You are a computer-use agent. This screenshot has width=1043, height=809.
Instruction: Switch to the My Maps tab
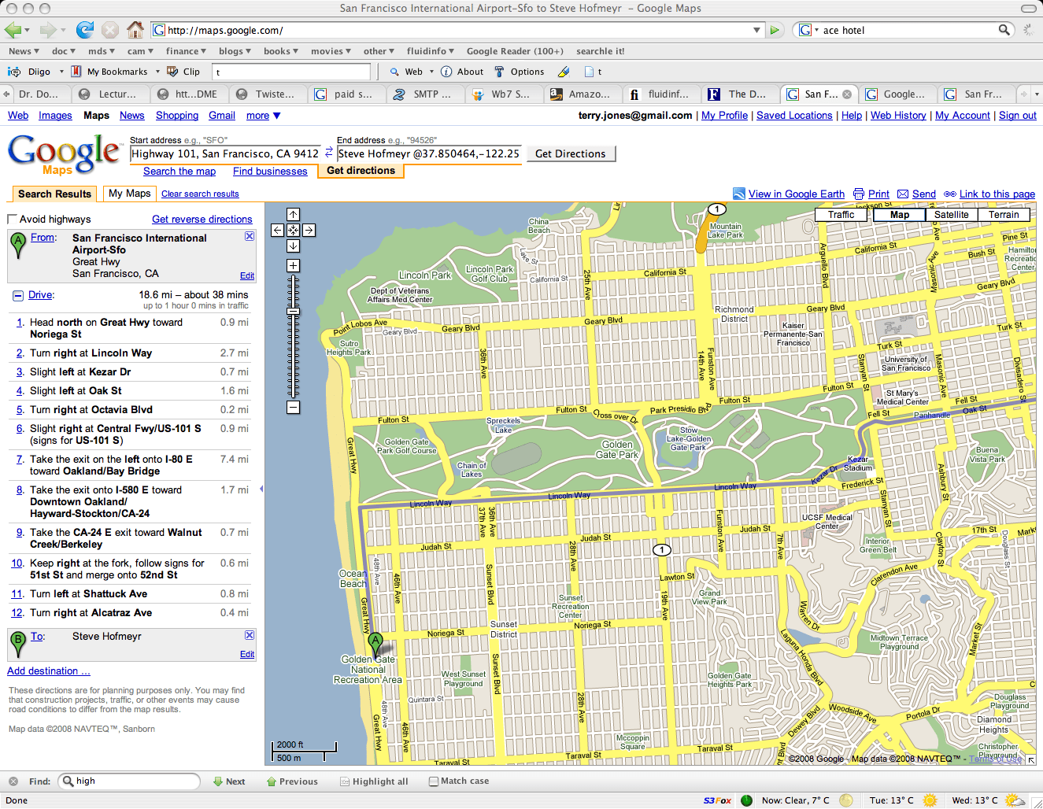pos(129,193)
